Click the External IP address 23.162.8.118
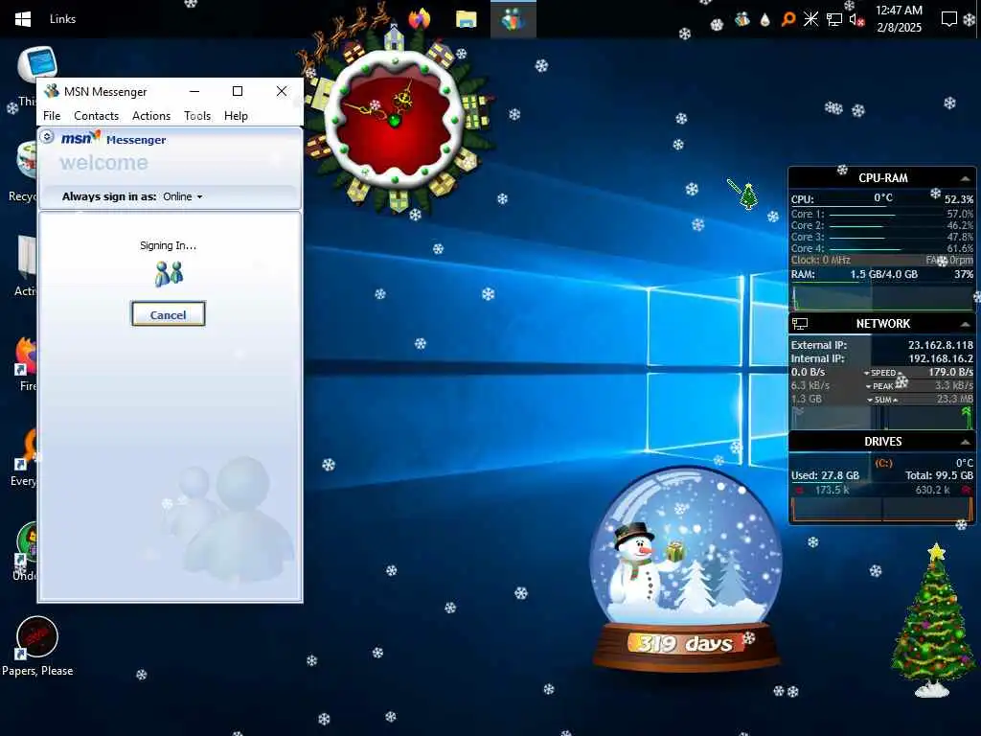The image size is (981, 736). pyautogui.click(x=941, y=345)
